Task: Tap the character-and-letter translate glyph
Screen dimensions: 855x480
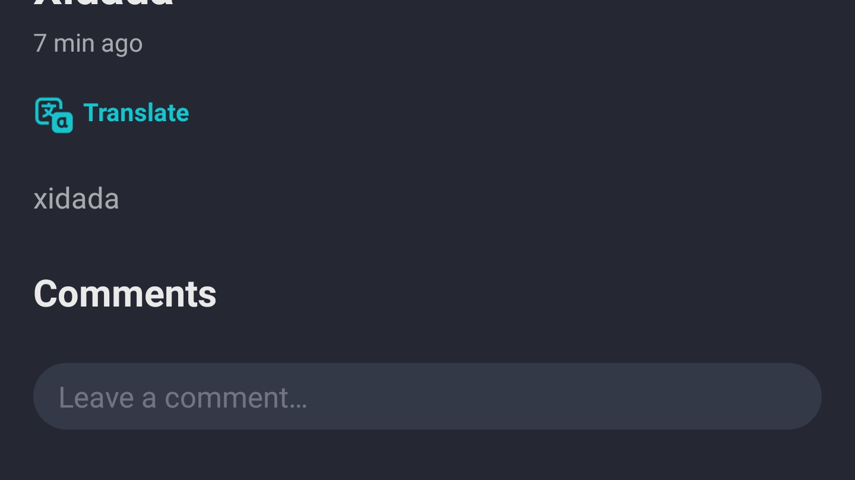Action: coord(53,115)
